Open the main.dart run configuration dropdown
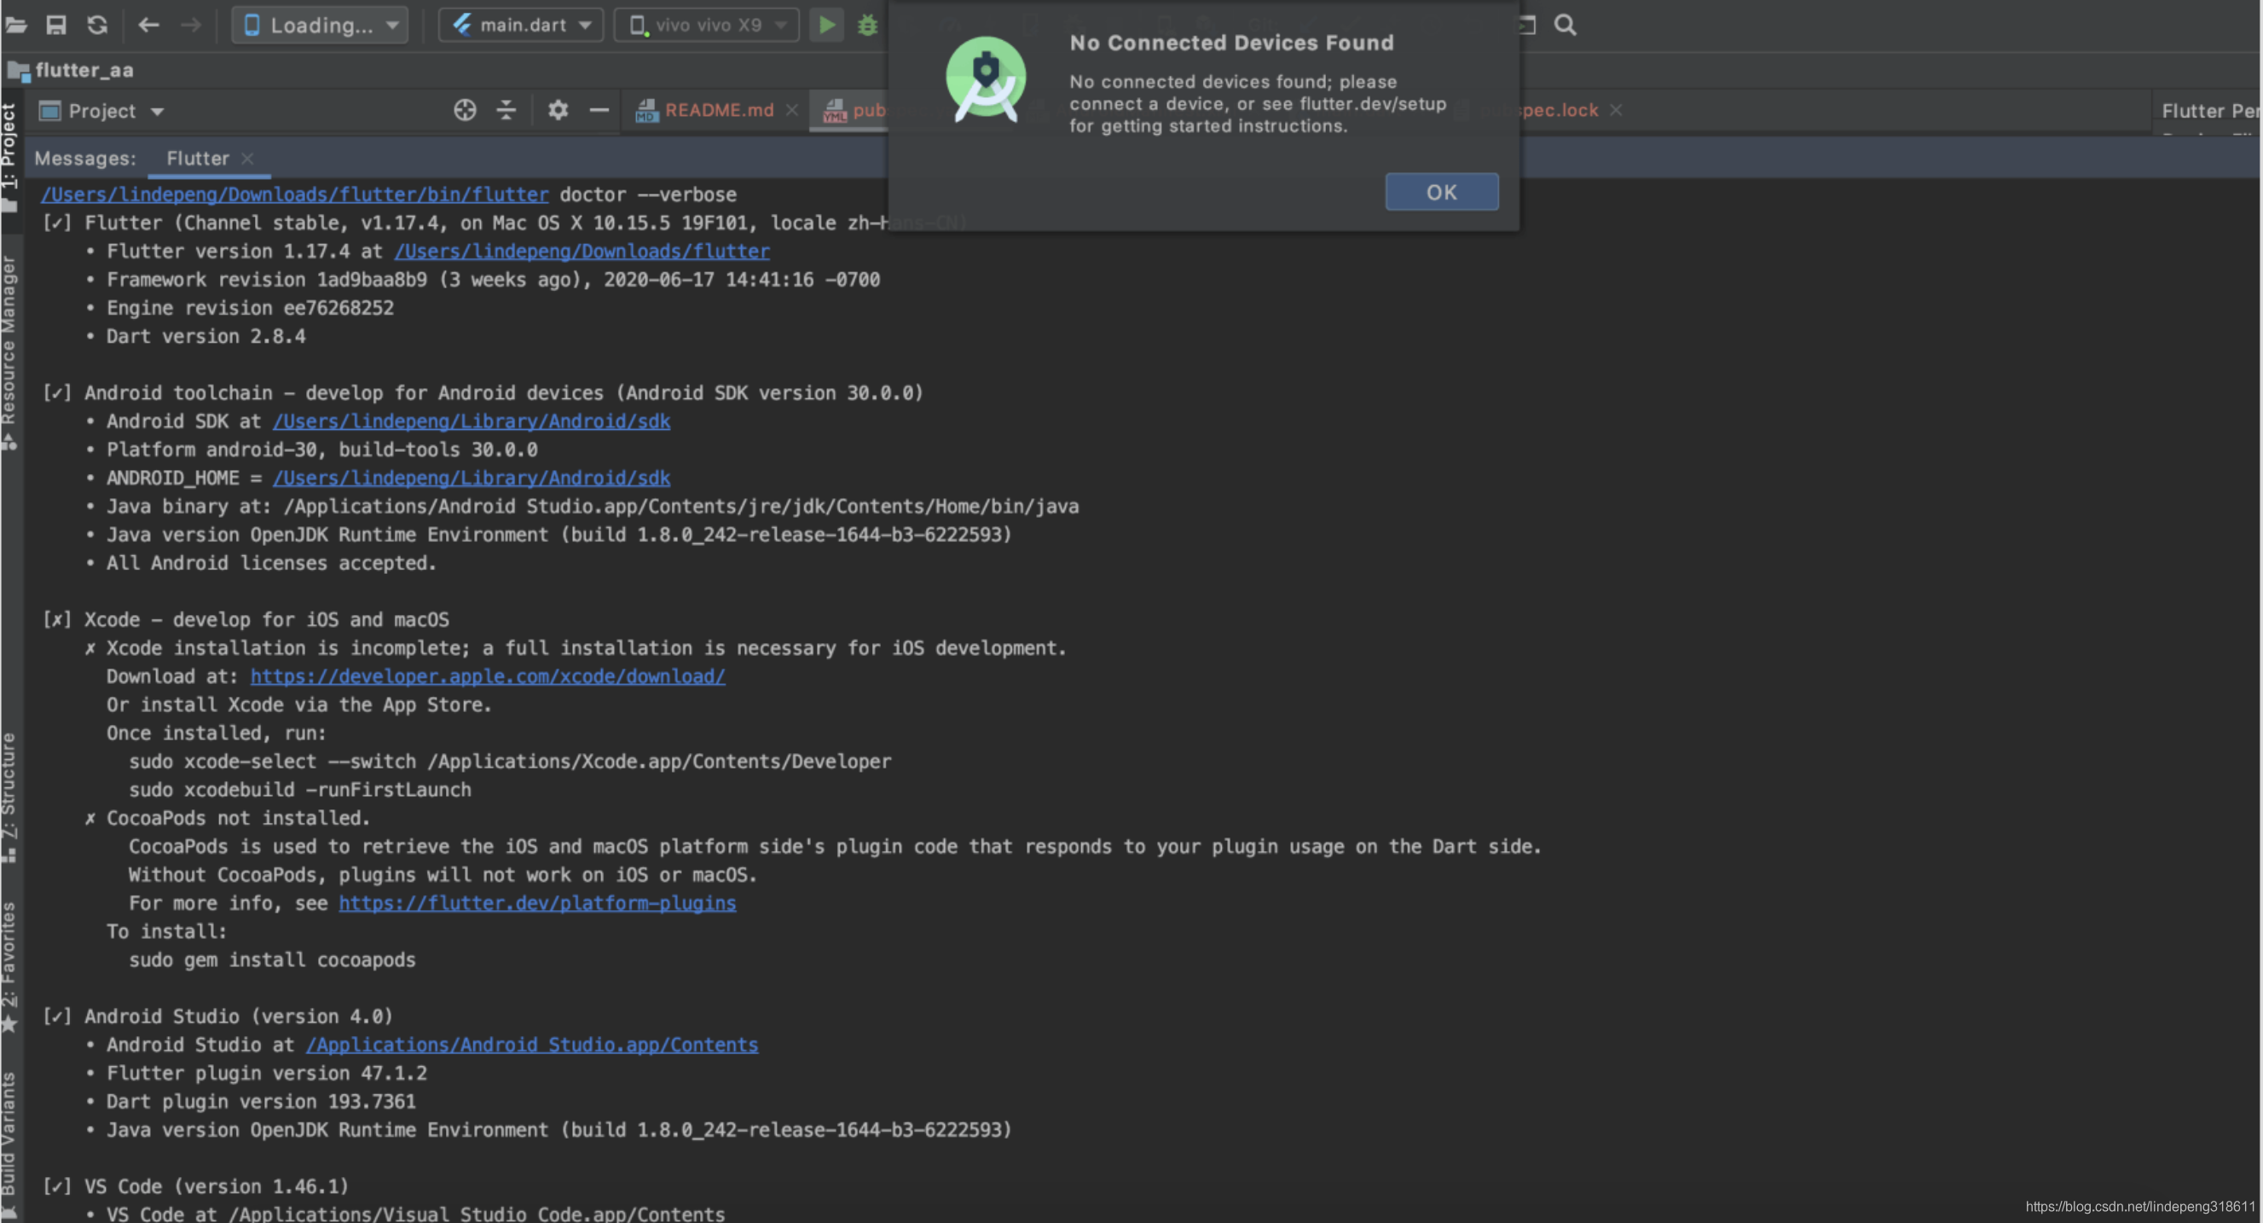 coord(520,25)
